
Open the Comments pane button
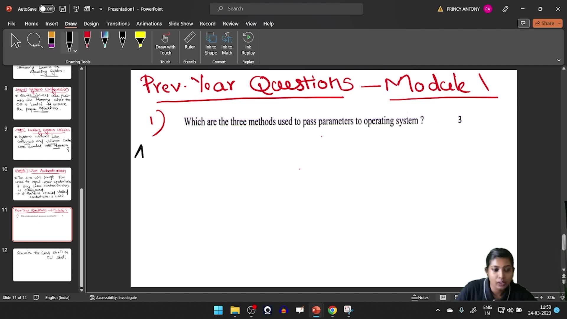(x=523, y=23)
